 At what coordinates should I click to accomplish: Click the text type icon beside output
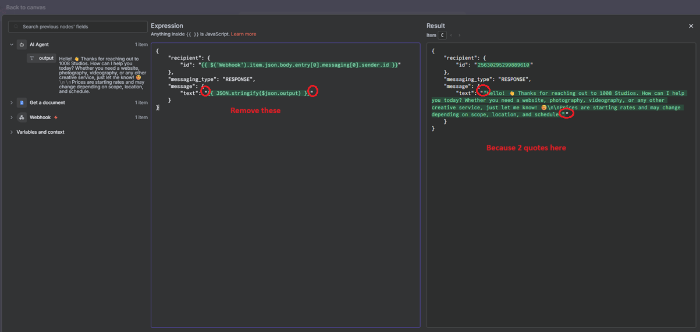[32, 58]
